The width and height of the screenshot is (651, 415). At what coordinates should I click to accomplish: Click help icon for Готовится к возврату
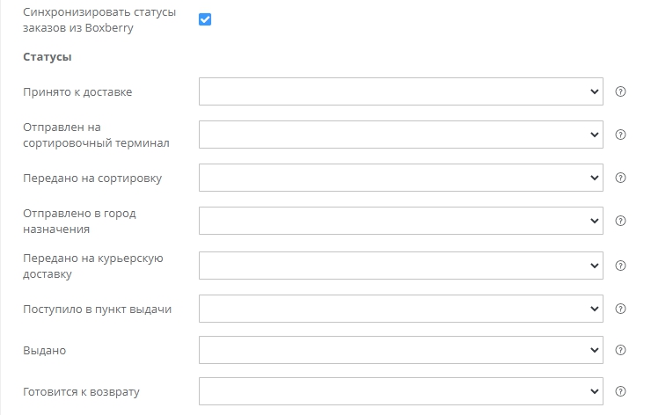tap(620, 391)
